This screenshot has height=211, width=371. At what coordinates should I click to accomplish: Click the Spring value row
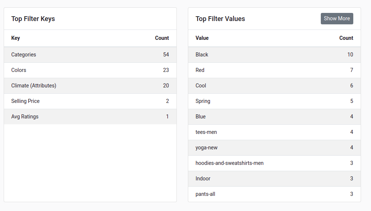(x=274, y=101)
